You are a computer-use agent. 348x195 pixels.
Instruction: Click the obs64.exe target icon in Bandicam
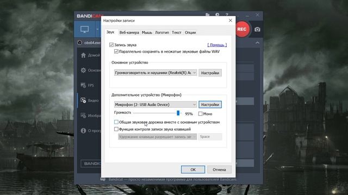coord(80,43)
